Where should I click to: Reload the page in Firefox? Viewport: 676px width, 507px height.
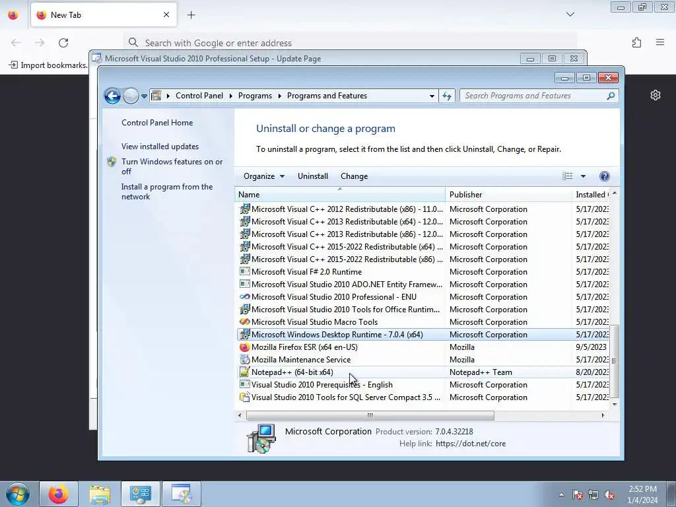[63, 43]
